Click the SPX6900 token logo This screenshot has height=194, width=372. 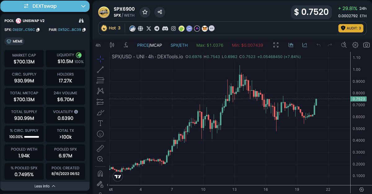pos(104,12)
